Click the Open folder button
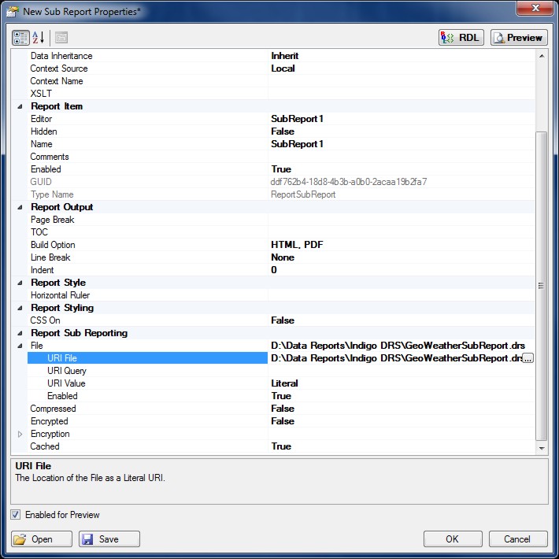This screenshot has width=559, height=559. pos(43,539)
